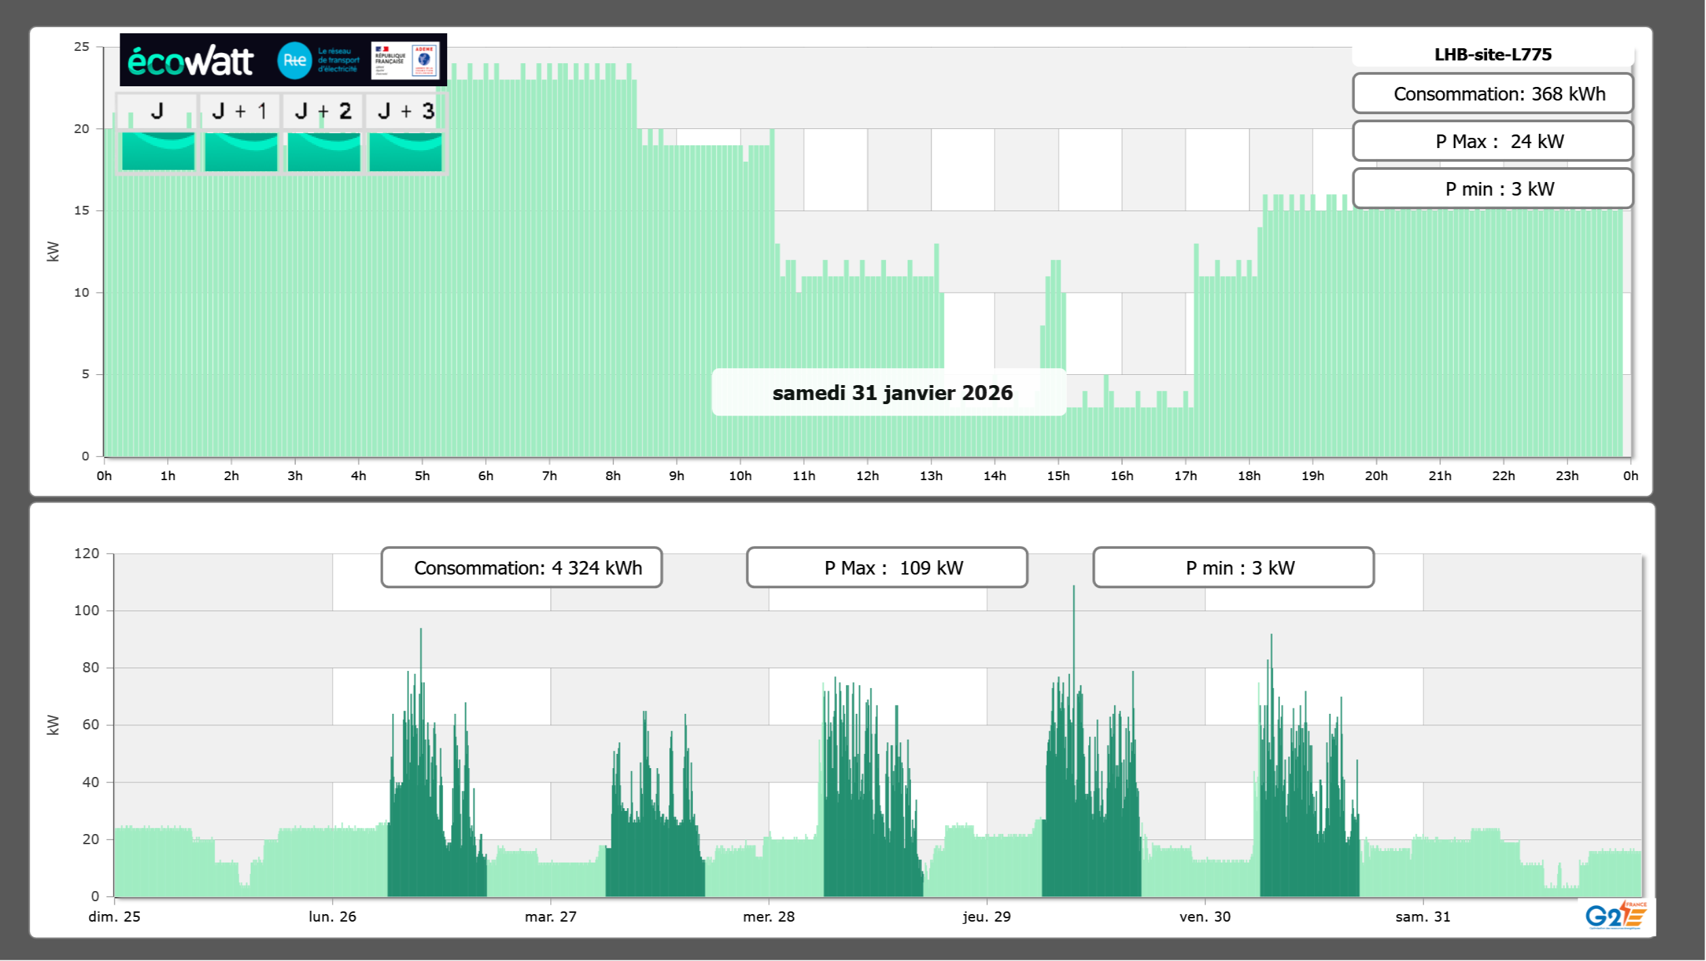This screenshot has height=961, width=1706.
Task: Click the Consommation: 4 324 kWh weekly box
Action: (x=522, y=568)
